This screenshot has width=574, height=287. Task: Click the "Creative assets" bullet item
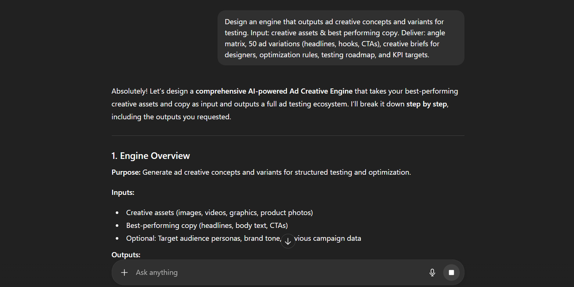219,212
